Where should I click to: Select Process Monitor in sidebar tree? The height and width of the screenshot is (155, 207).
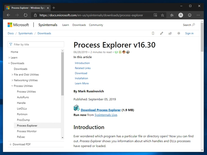pyautogui.click(x=27, y=131)
